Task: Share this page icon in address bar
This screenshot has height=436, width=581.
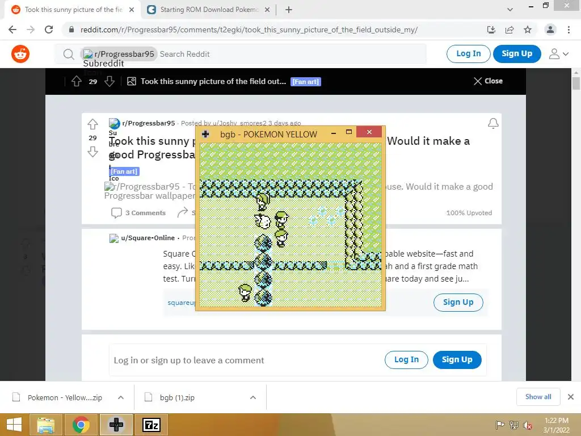Action: (510, 30)
